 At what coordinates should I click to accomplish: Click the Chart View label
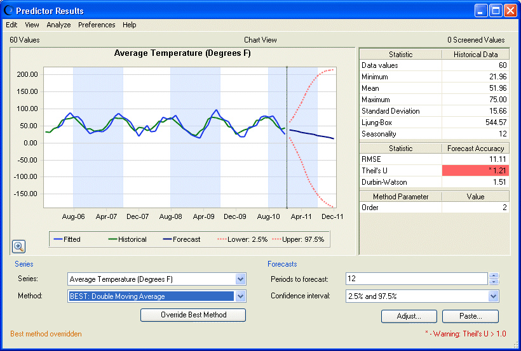[x=260, y=40]
